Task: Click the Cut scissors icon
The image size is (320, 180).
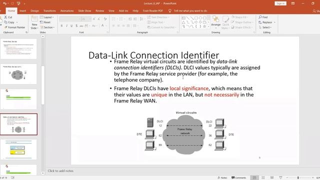Action: 5,17
